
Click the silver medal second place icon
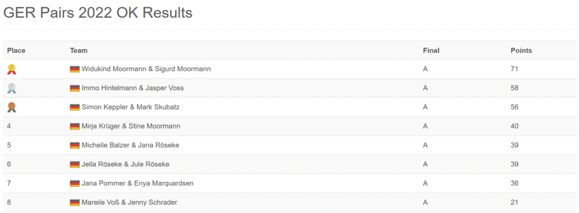[x=12, y=88]
